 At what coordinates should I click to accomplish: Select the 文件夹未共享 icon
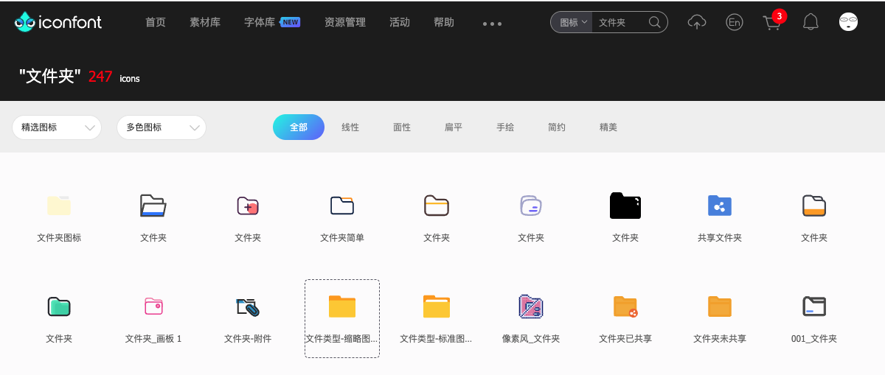[720, 306]
